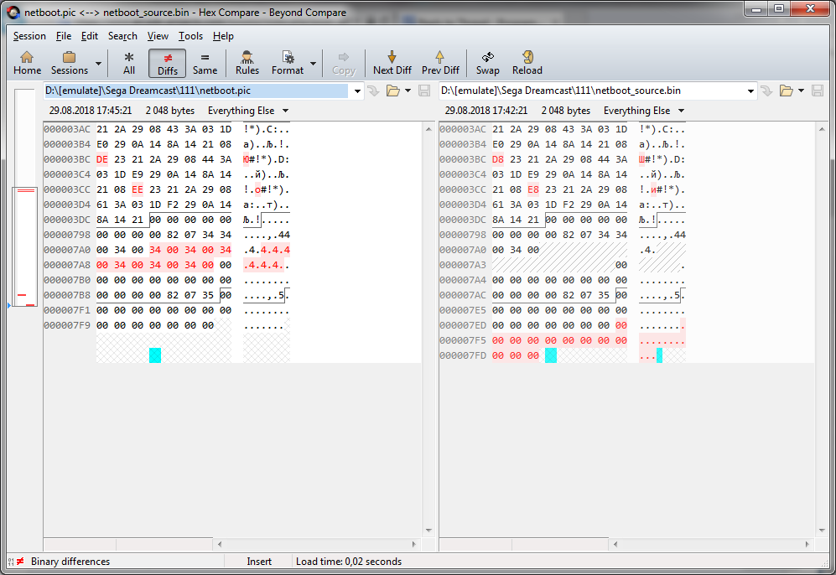
Task: Click right offset 000007FD
Action: (x=463, y=355)
